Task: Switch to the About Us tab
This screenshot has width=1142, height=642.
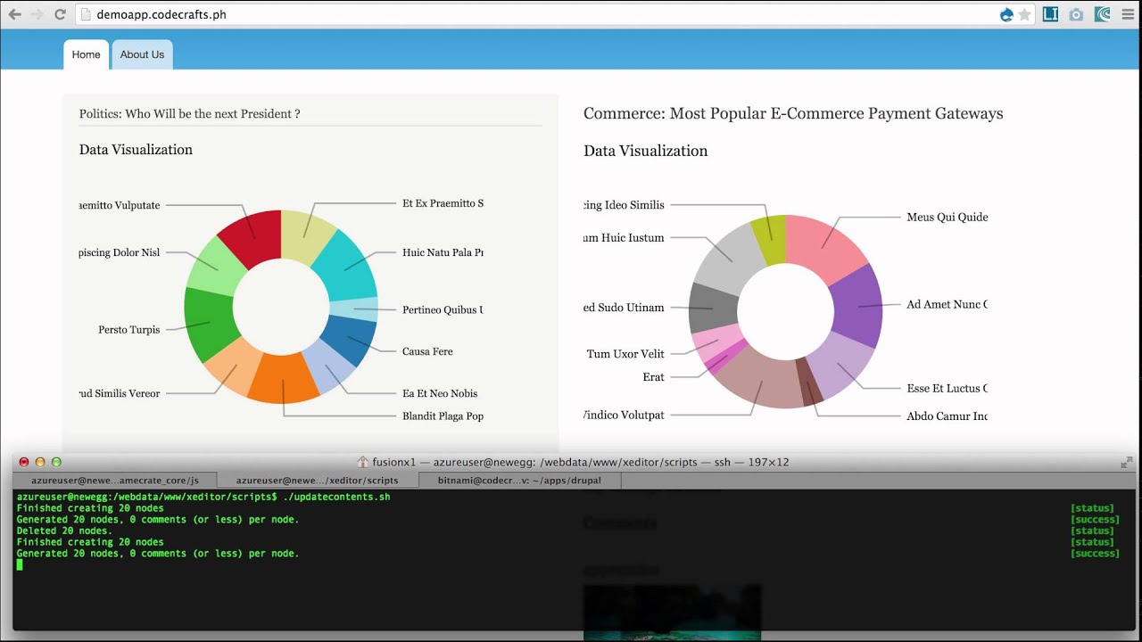Action: [142, 54]
